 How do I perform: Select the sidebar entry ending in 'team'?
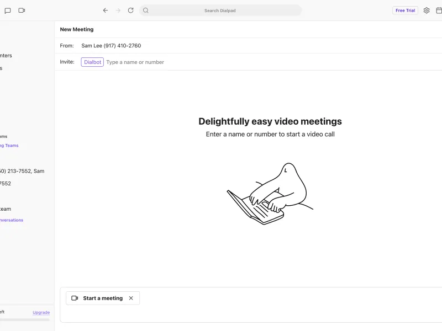point(6,209)
